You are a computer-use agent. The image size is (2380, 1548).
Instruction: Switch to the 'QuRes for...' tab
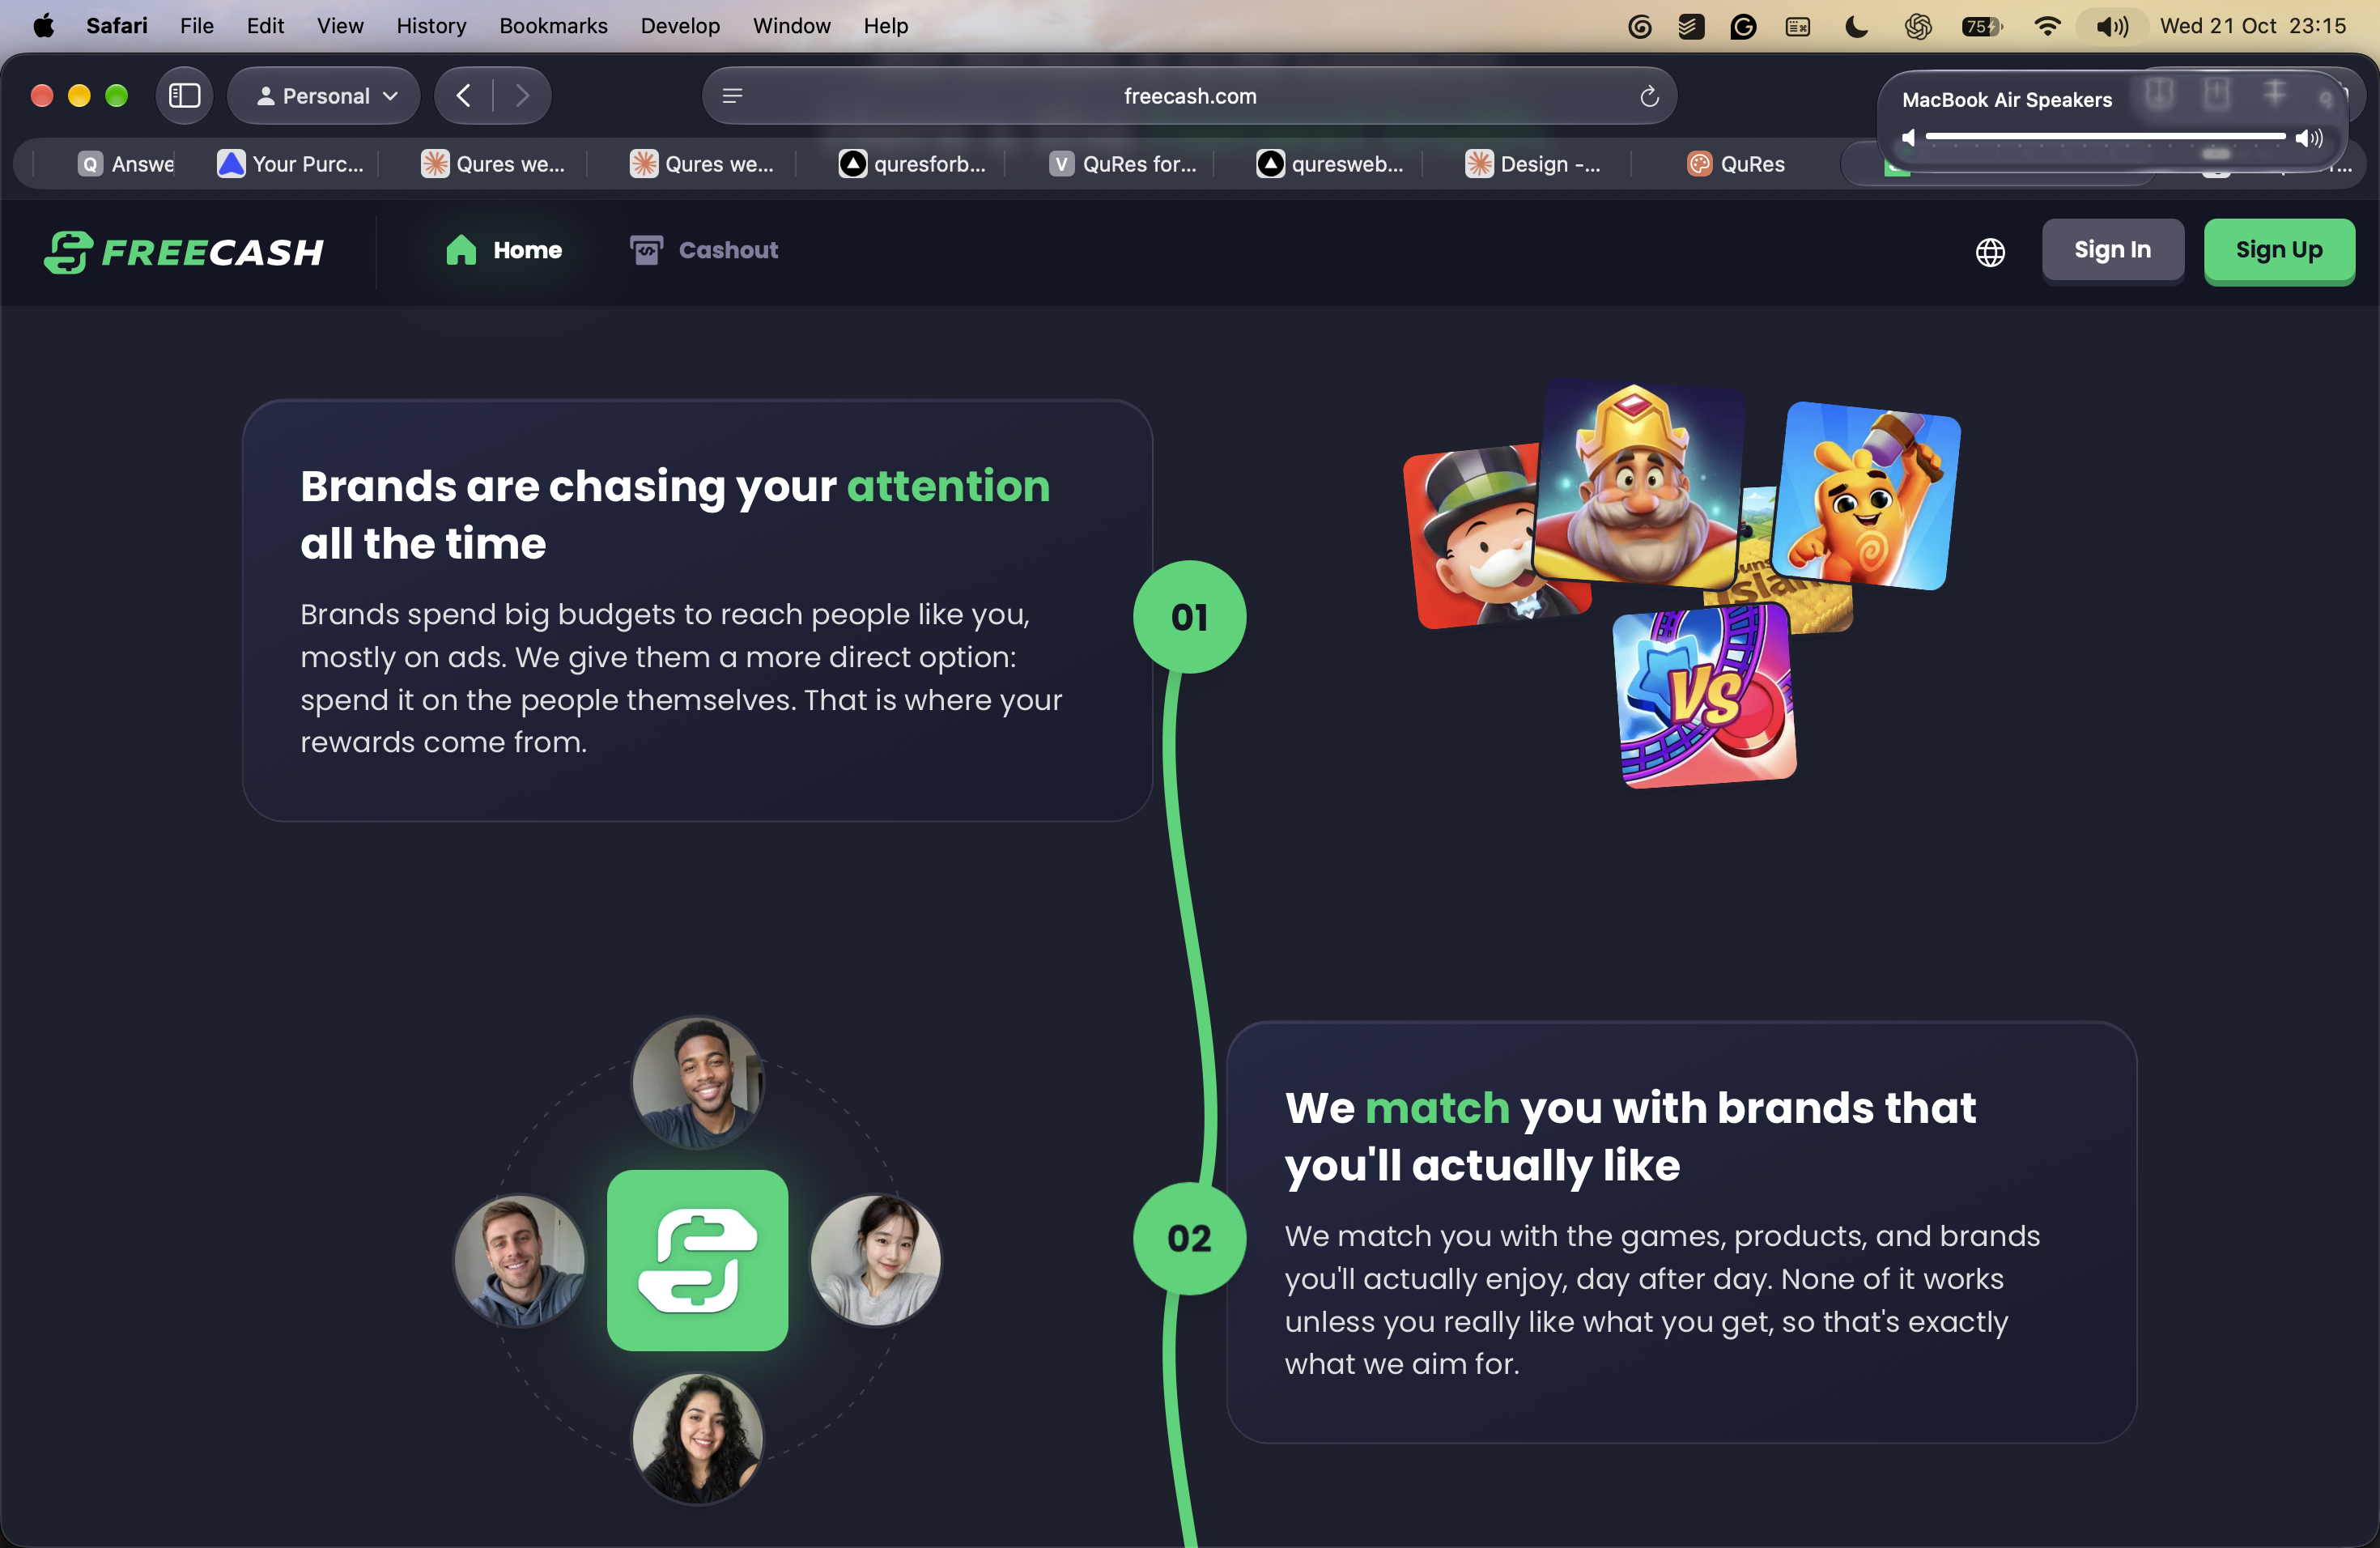pyautogui.click(x=1122, y=164)
